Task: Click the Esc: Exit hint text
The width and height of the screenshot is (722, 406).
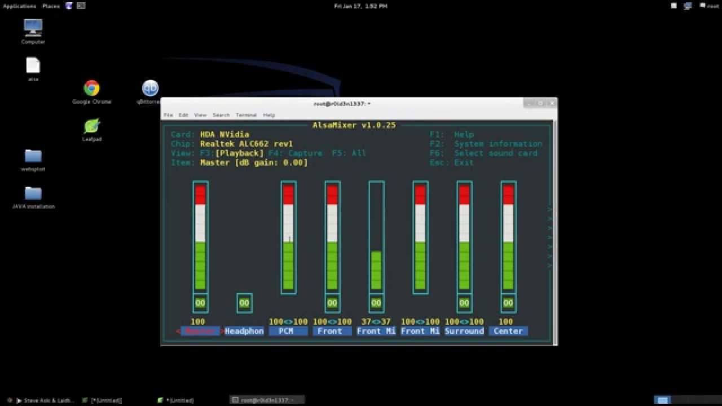Action: pyautogui.click(x=451, y=162)
